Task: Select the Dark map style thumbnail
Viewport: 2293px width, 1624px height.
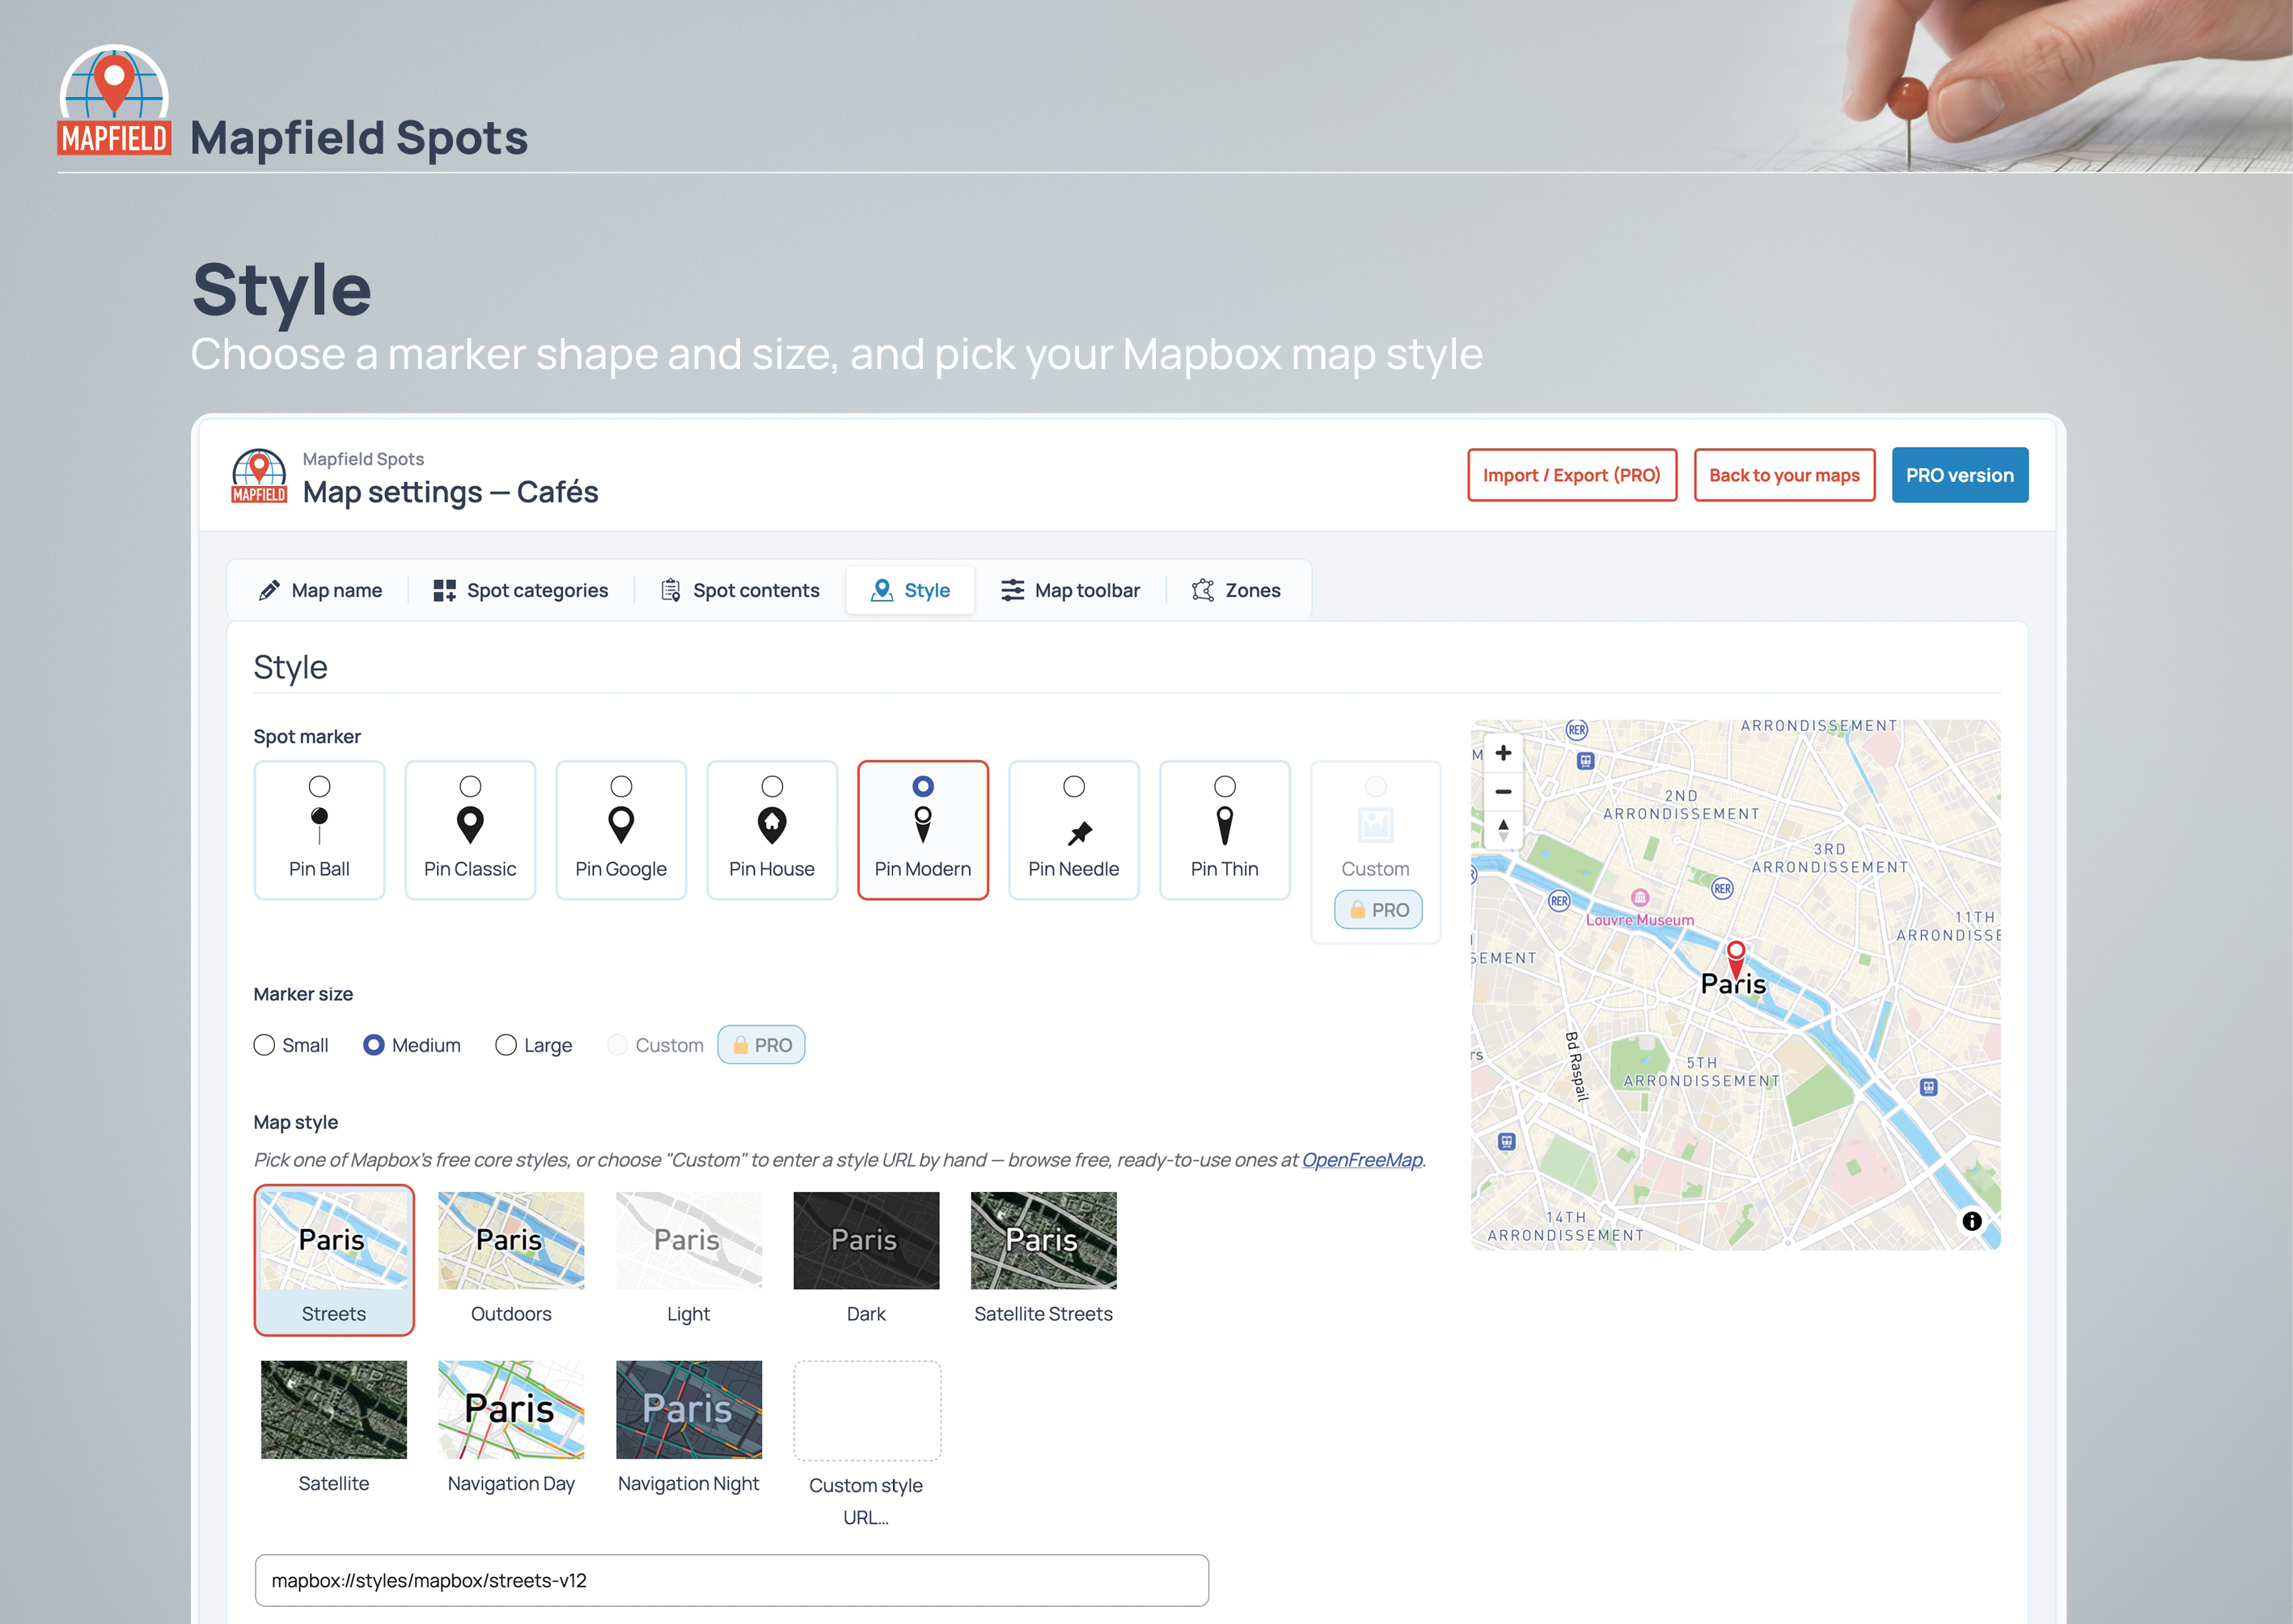Action: pyautogui.click(x=866, y=1241)
